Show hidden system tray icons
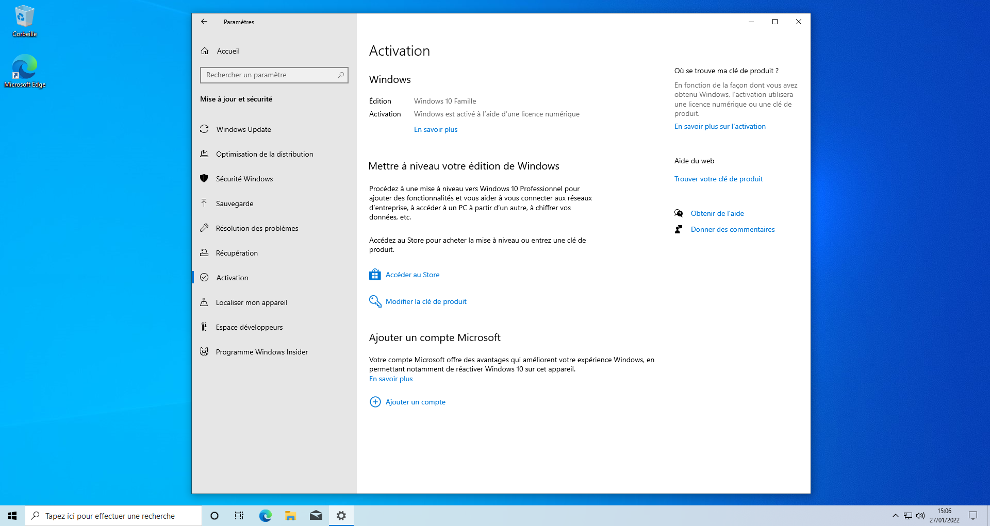990x526 pixels. tap(895, 516)
